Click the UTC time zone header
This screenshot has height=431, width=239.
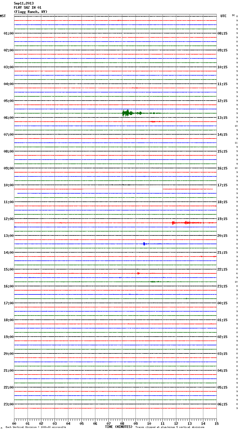pos(224,16)
